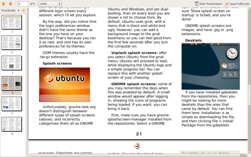Click Leave Fullscreen button
This screenshot has height=157, width=251.
pyautogui.click(x=237, y=4)
